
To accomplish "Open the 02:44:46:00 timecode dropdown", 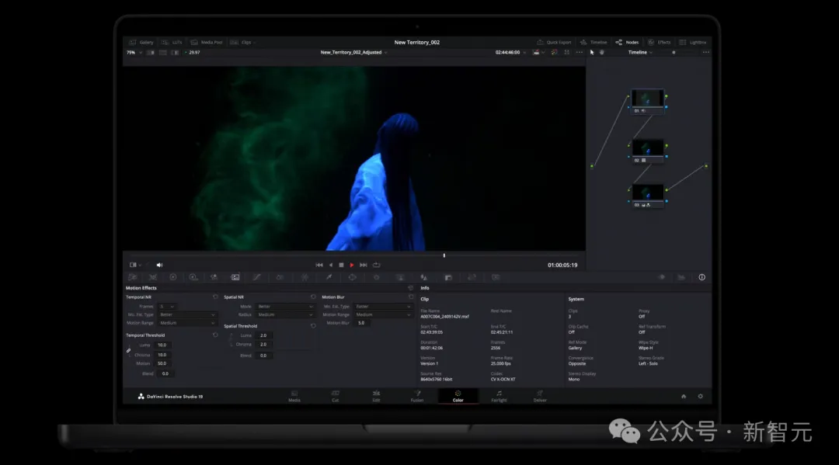I will point(510,52).
